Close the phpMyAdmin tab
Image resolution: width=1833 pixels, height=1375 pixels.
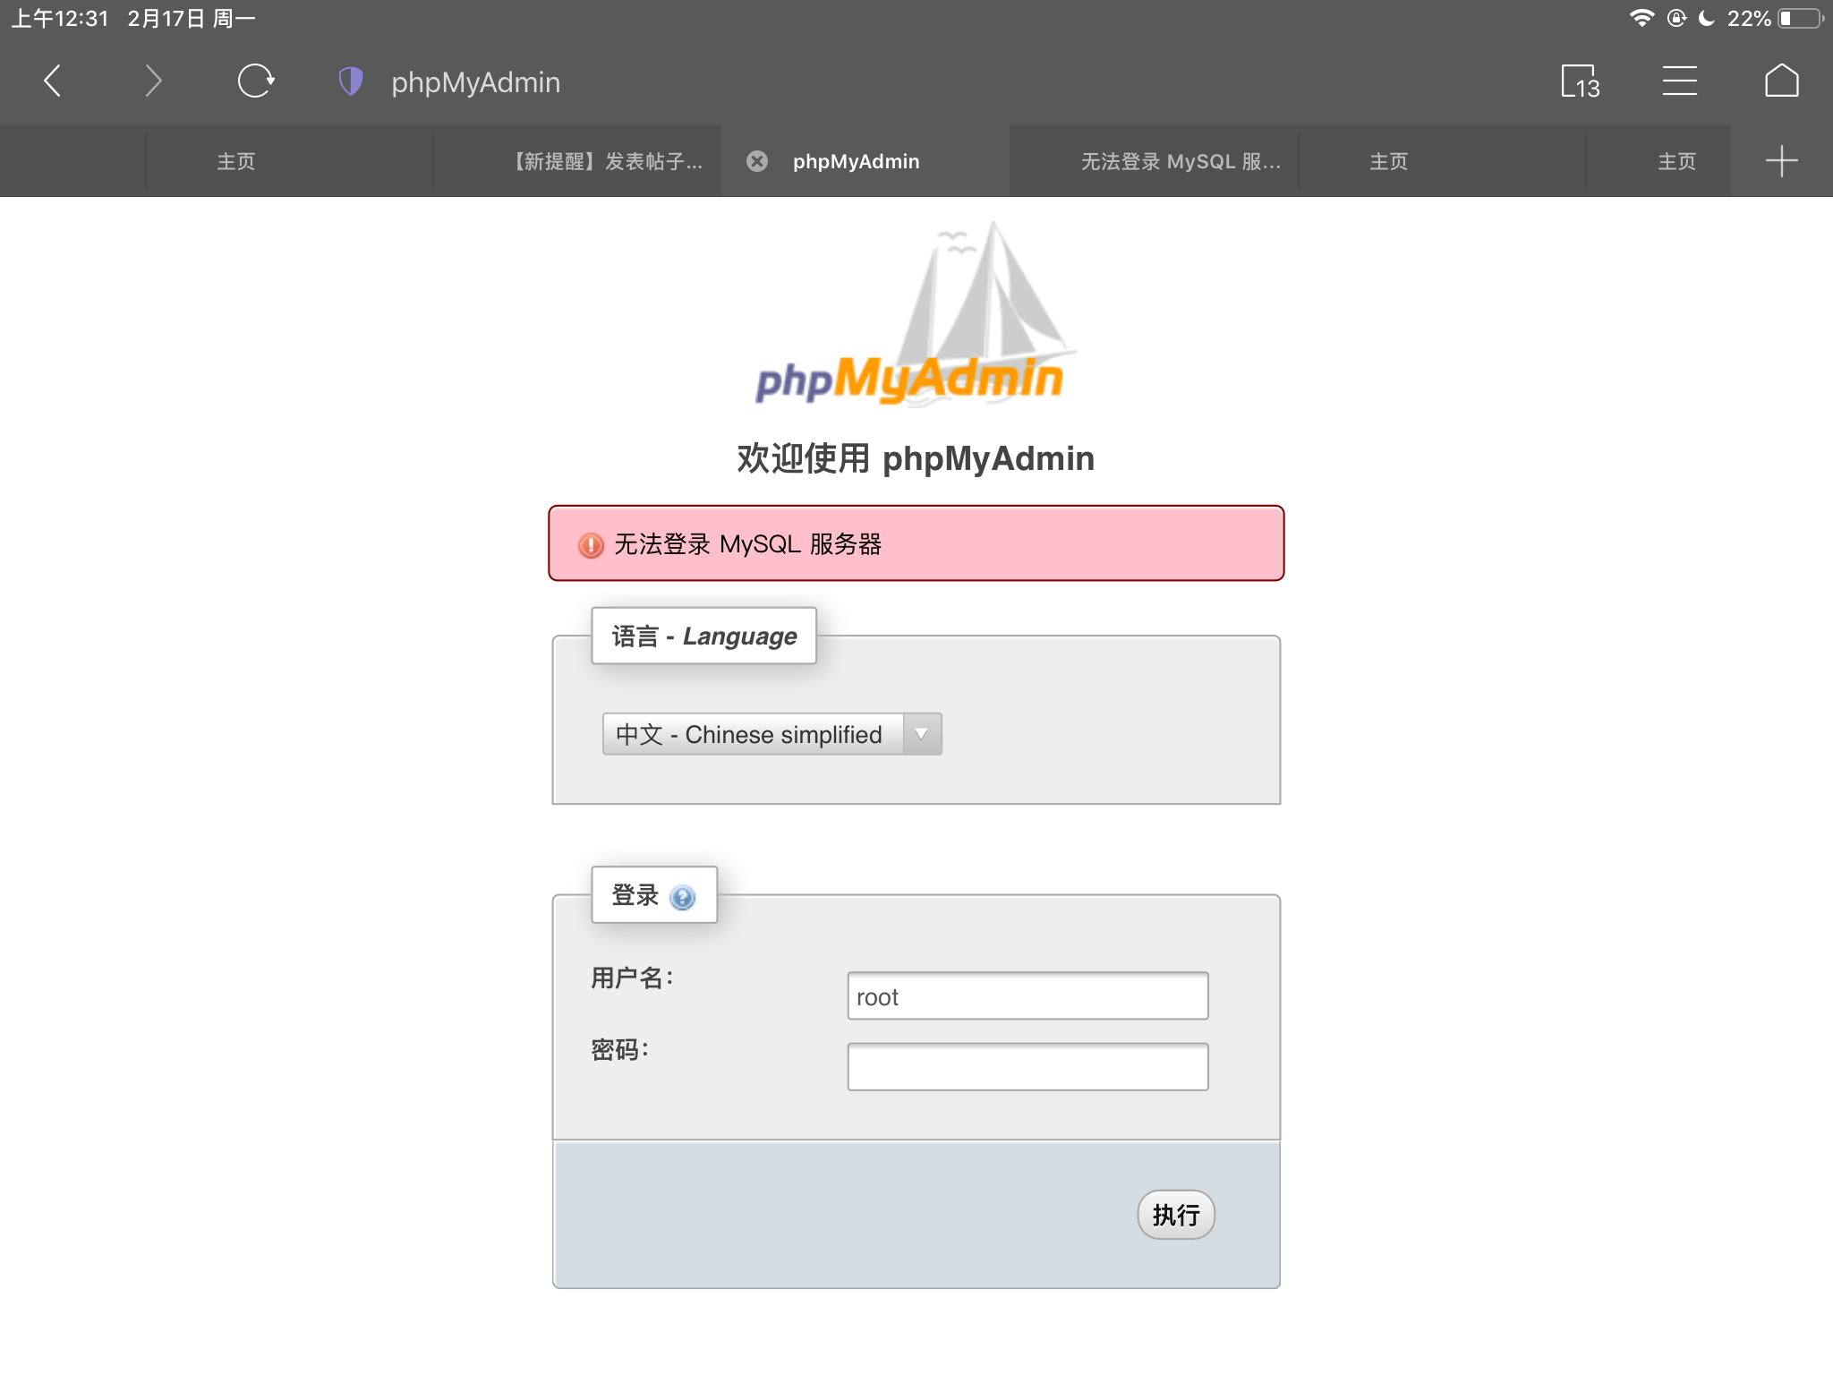[x=757, y=161]
